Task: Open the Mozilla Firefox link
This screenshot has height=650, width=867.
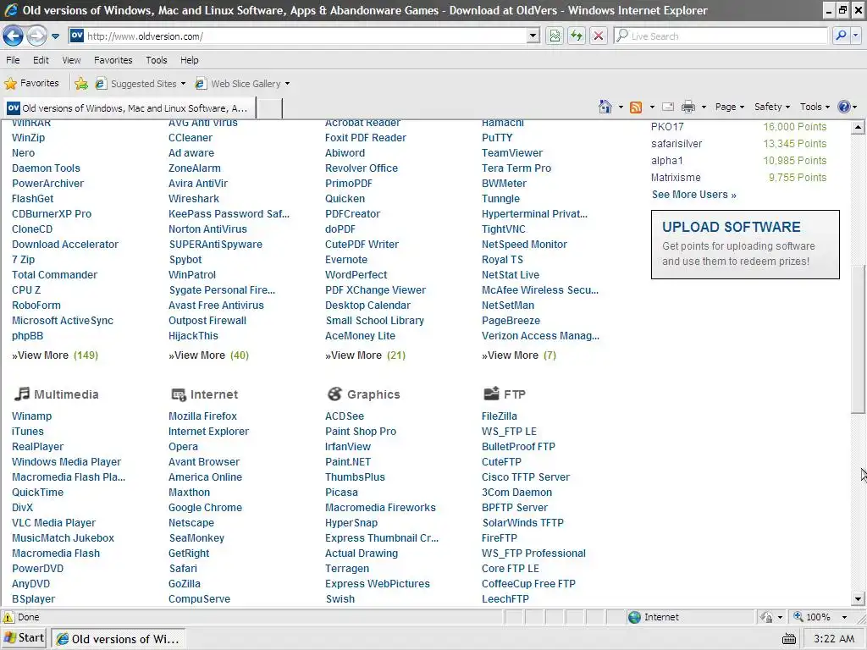Action: pos(202,416)
